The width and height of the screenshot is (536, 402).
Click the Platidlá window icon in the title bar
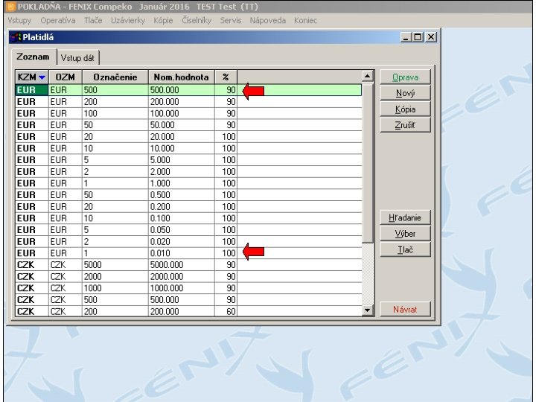point(16,37)
